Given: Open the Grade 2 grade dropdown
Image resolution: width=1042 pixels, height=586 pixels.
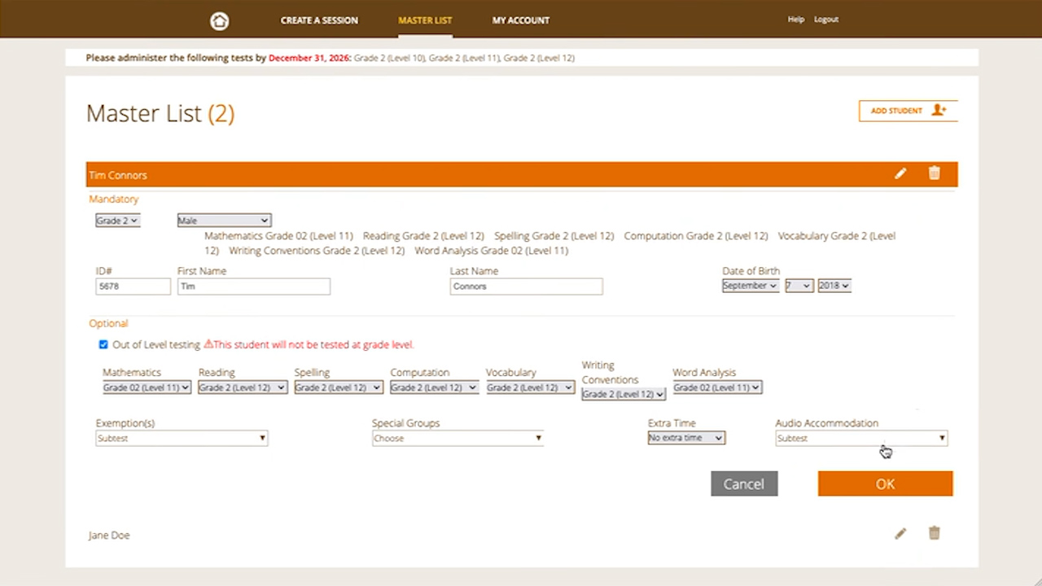Looking at the screenshot, I should [x=117, y=221].
